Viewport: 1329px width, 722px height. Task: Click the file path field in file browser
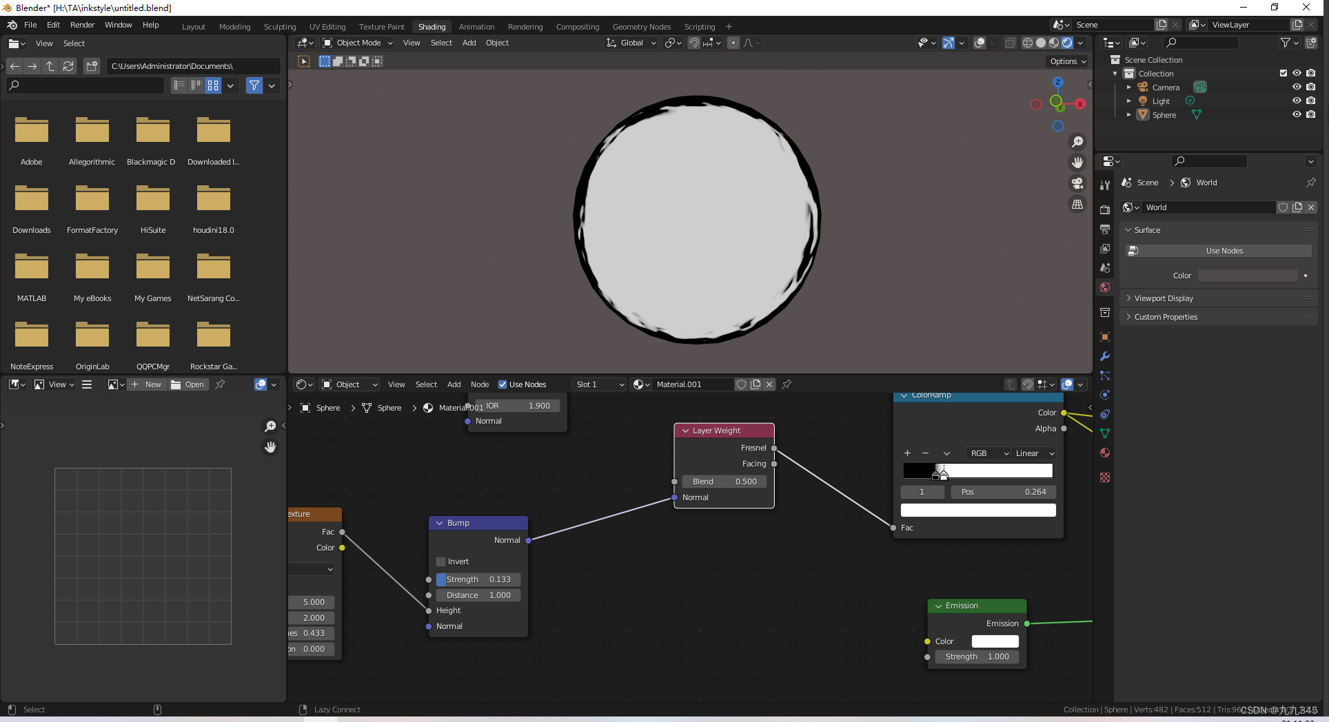pyautogui.click(x=193, y=66)
